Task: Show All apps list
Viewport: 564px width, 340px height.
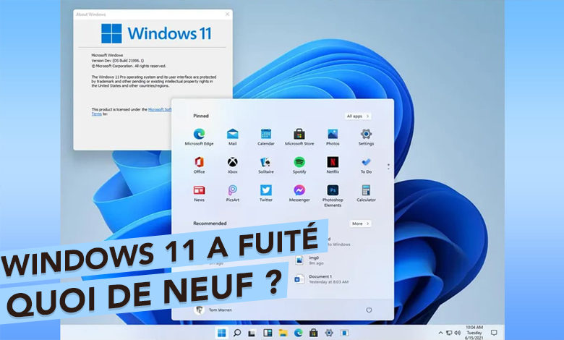Action: coord(357,116)
